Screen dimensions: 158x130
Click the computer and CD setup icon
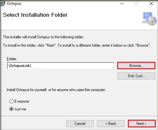pyautogui.click(x=149, y=19)
